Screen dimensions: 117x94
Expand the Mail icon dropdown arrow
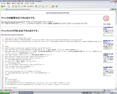point(41,6)
